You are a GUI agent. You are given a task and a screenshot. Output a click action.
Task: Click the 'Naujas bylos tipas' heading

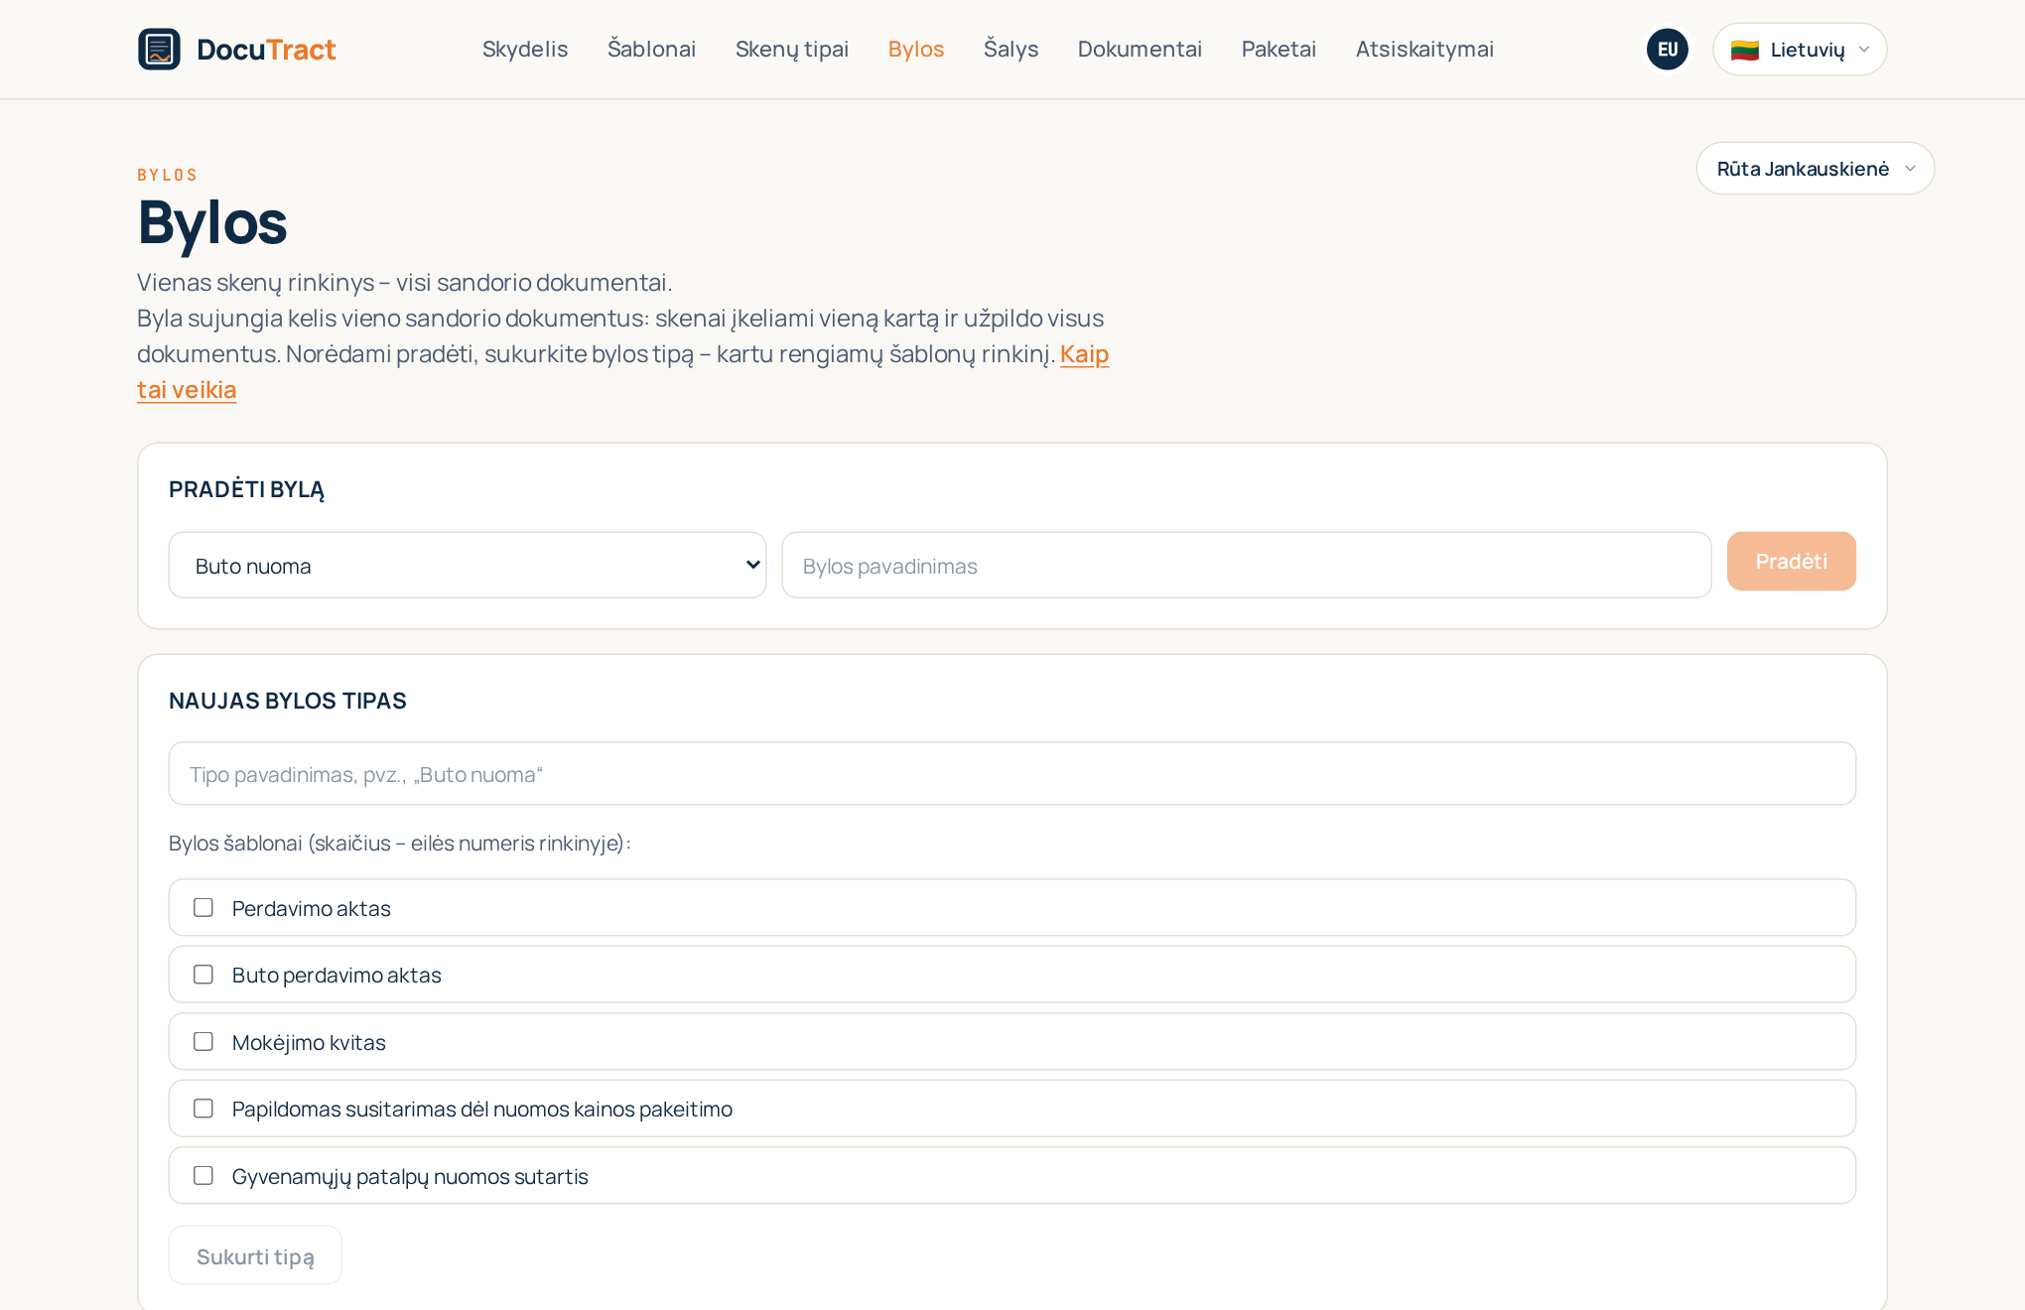tap(287, 701)
